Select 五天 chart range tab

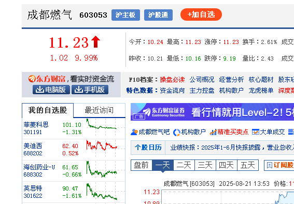(248, 165)
